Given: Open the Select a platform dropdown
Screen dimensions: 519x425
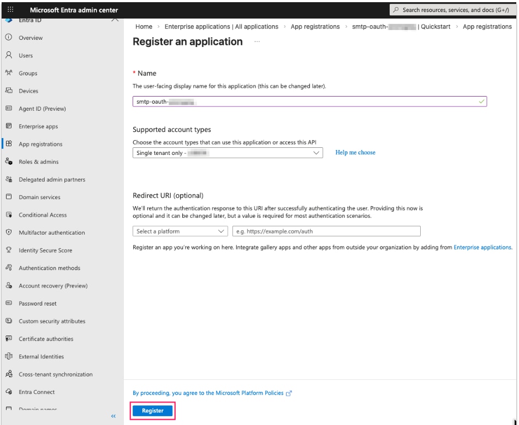Looking at the screenshot, I should (179, 231).
